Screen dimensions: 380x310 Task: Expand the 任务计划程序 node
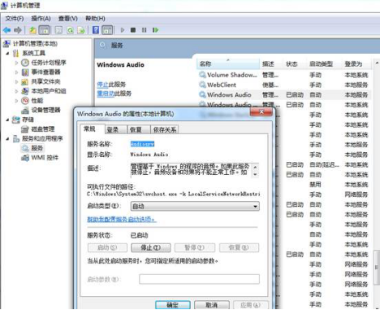pyautogui.click(x=16, y=63)
